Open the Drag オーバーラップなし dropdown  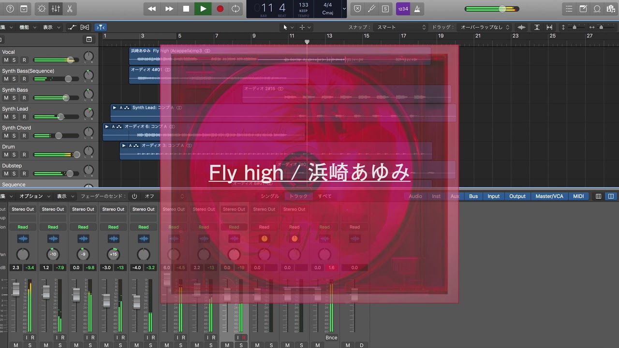(x=485, y=28)
